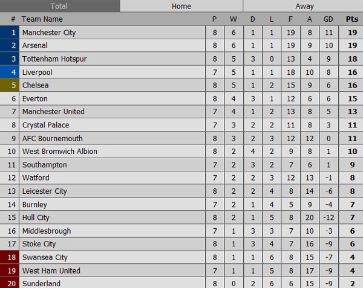Viewport: 363px width, 288px height.
Task: Sort by Team Name column header
Action: click(42, 19)
